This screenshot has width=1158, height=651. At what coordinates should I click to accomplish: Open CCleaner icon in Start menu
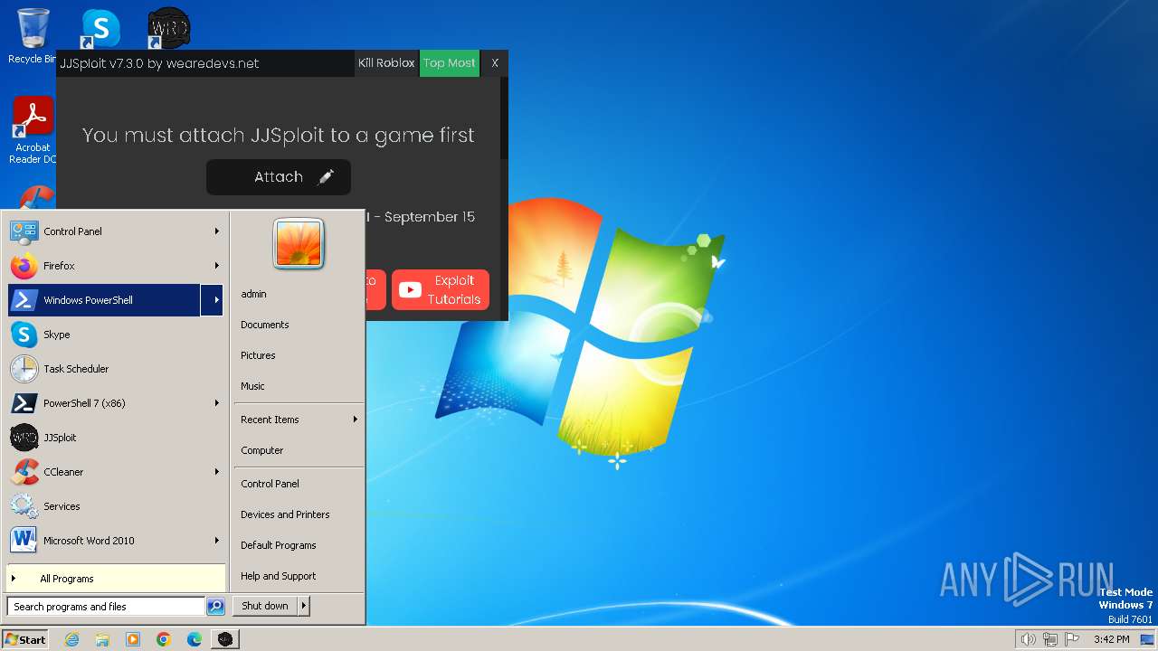(x=24, y=472)
